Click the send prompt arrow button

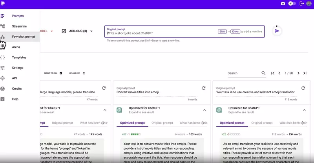point(277,31)
